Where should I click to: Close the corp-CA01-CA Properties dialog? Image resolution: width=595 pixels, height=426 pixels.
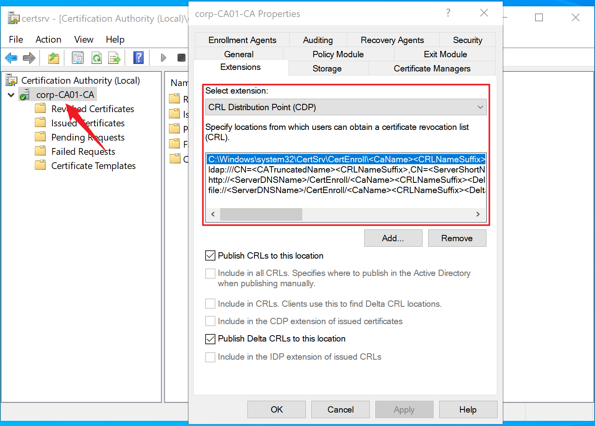pos(484,13)
